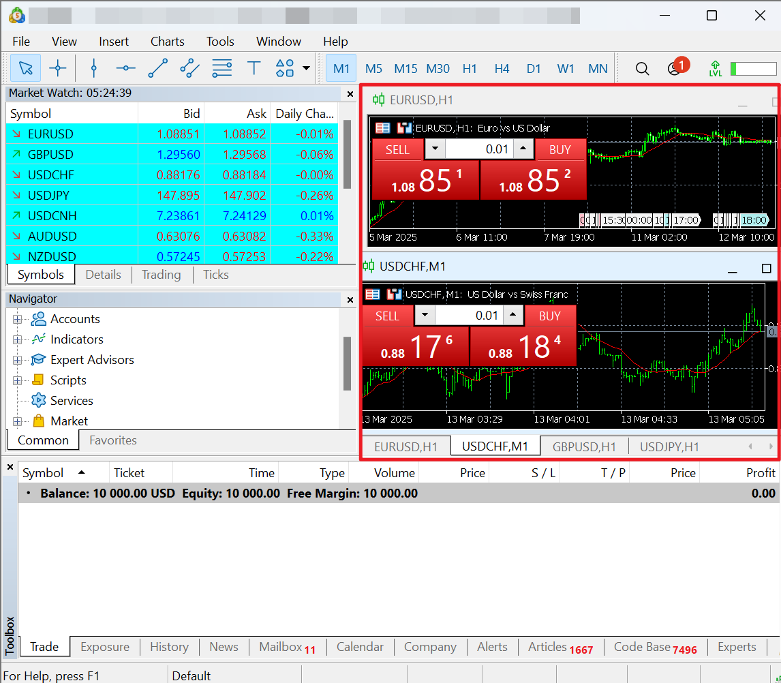The width and height of the screenshot is (781, 683).
Task: Expand the Expert Advisors tree node
Action: (x=17, y=360)
